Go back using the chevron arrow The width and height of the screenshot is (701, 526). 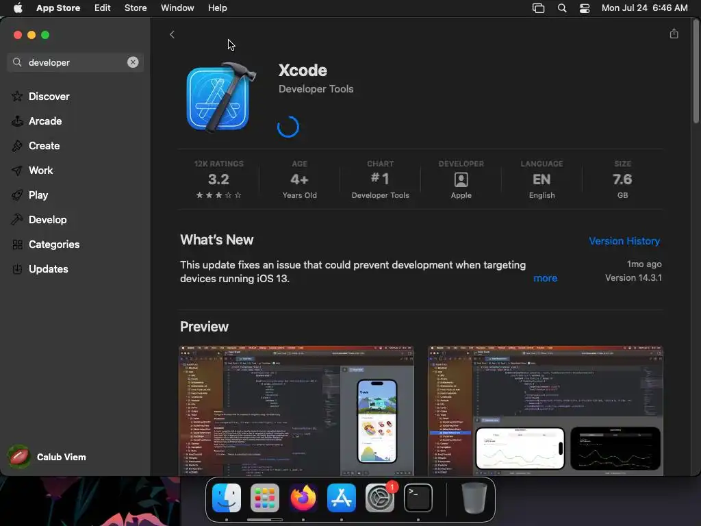point(172,34)
